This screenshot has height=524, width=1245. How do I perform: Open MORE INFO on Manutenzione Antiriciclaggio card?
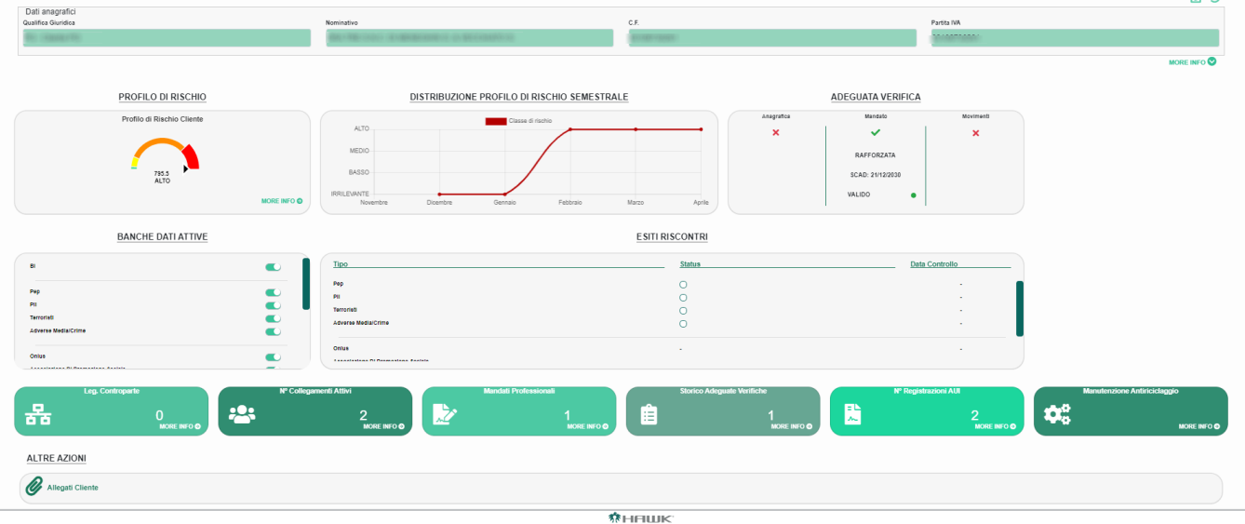(1199, 426)
